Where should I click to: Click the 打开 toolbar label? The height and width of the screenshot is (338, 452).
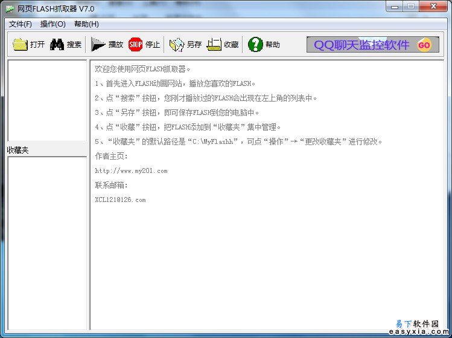pyautogui.click(x=37, y=45)
